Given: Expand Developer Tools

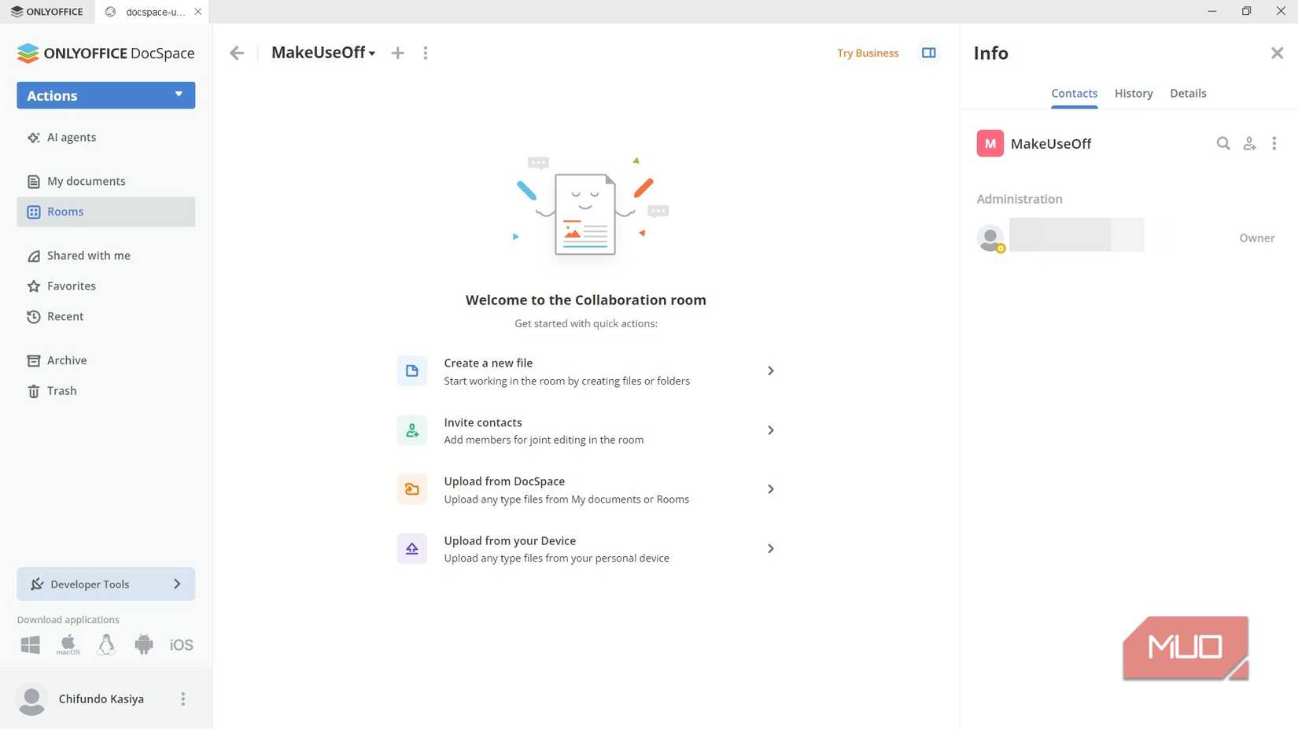Looking at the screenshot, I should tap(105, 584).
